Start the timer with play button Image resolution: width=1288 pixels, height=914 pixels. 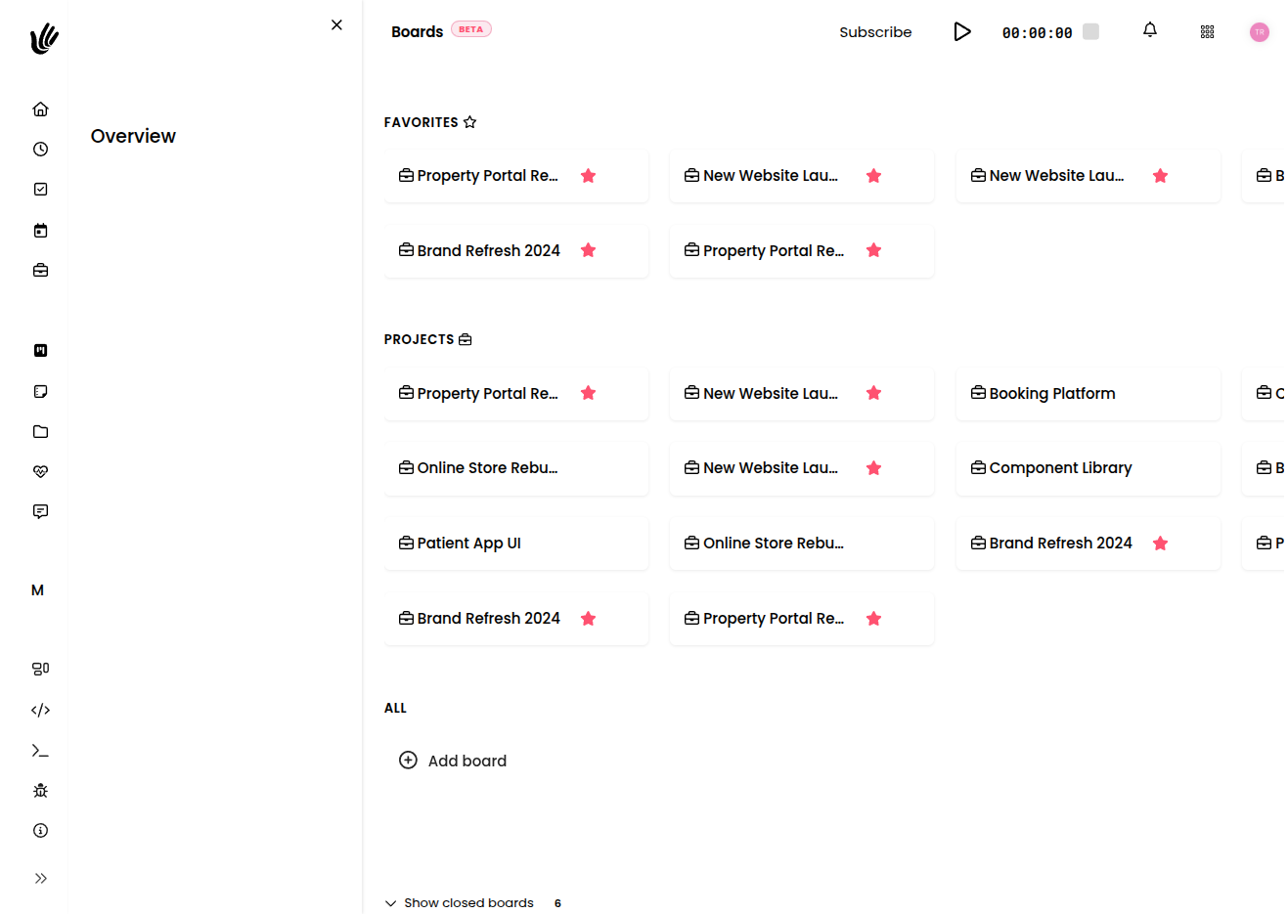tap(962, 32)
